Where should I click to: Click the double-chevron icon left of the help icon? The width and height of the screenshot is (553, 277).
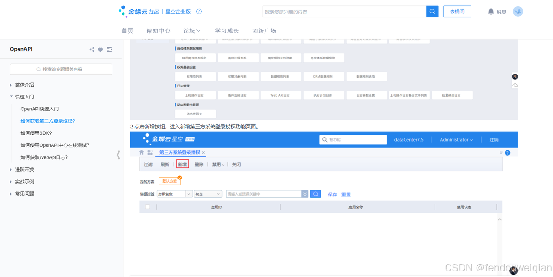(501, 153)
